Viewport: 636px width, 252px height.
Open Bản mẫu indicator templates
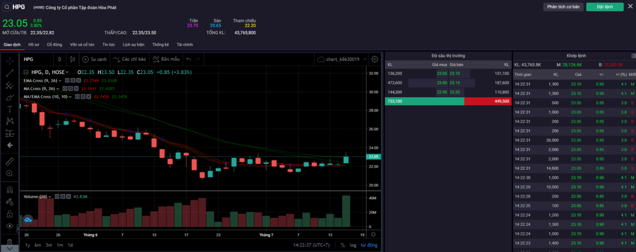(x=166, y=59)
